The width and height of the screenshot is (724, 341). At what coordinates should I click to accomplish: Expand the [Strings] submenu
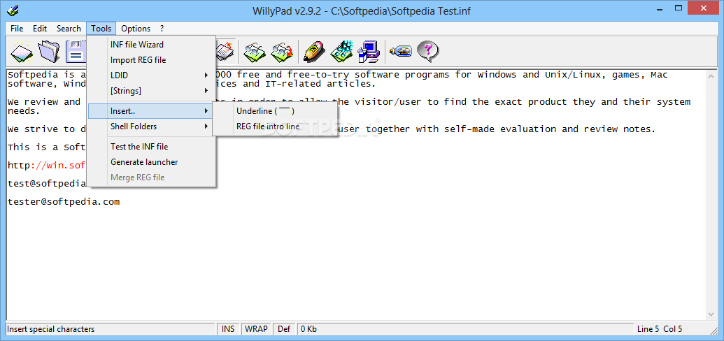[x=152, y=90]
